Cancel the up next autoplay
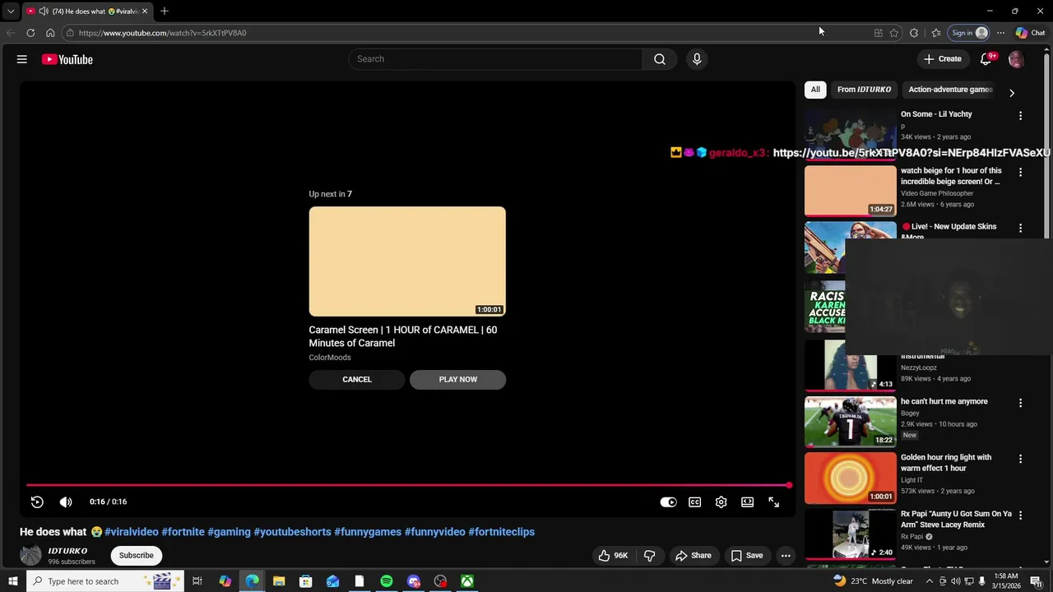The height and width of the screenshot is (592, 1053). click(357, 379)
